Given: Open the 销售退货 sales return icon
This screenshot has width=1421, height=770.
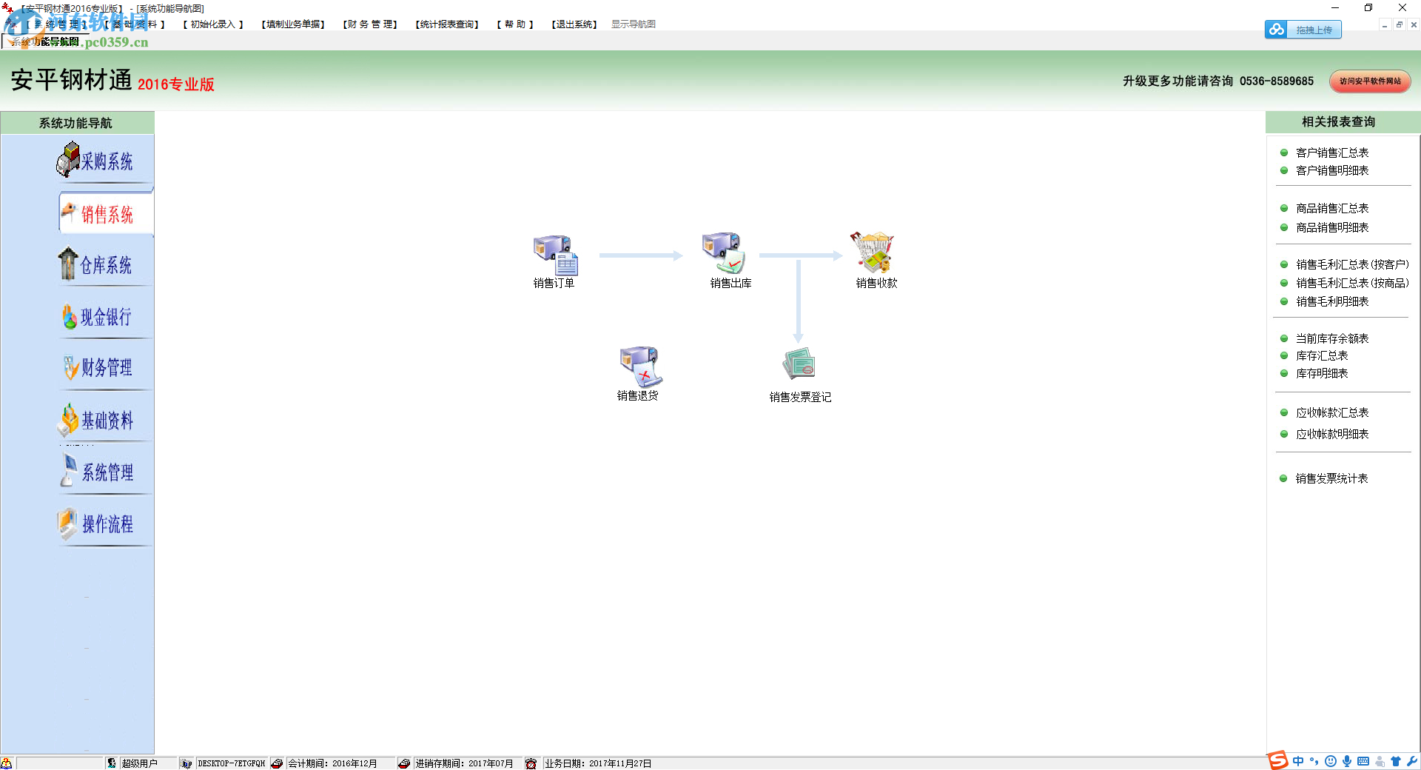Looking at the screenshot, I should pos(639,366).
